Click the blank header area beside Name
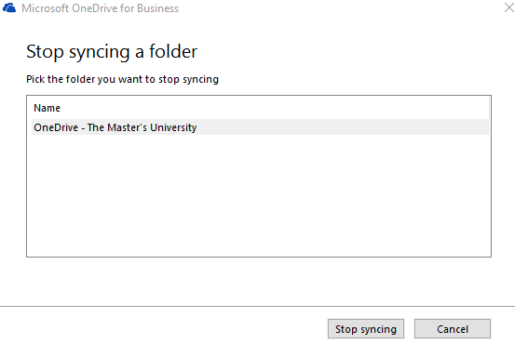This screenshot has height=344, width=515. pos(275,108)
